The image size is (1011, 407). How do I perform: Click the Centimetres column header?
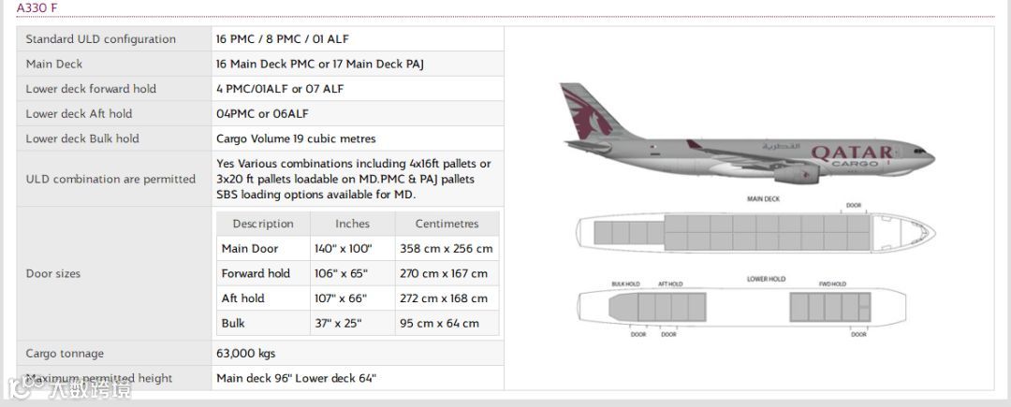click(447, 225)
